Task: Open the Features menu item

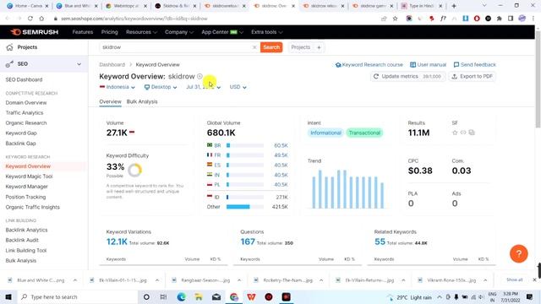Action: 83,32
